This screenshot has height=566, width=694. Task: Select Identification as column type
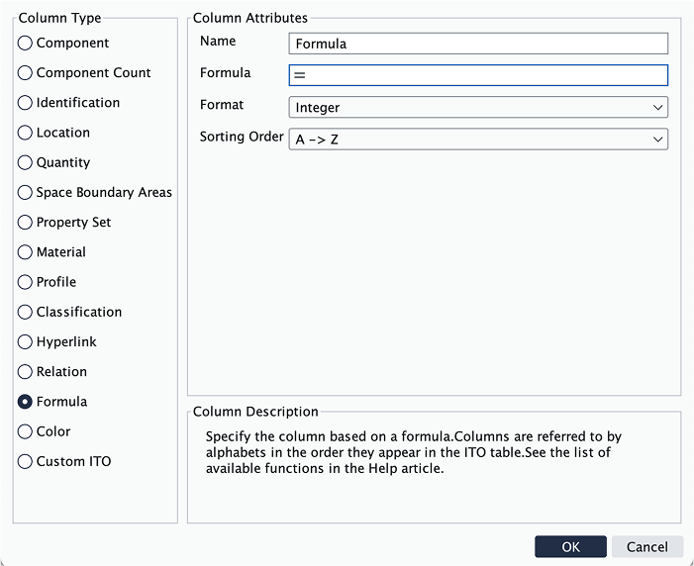click(26, 103)
